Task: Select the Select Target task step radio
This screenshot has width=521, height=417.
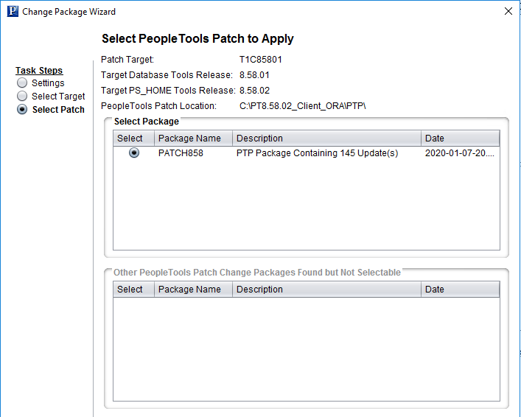Action: pos(22,96)
